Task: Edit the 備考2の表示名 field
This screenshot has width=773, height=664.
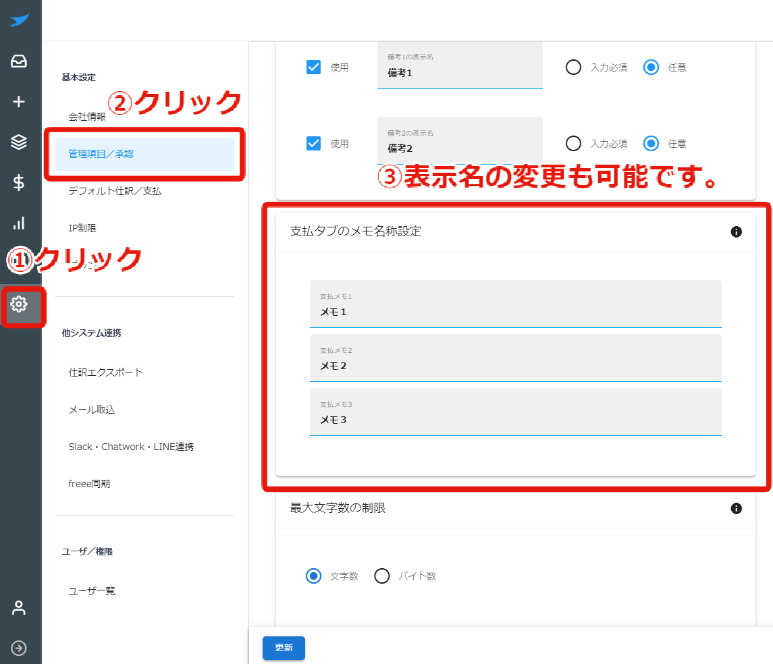Action: tap(460, 141)
